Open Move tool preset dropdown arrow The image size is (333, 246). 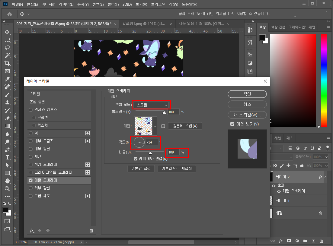click(28, 14)
